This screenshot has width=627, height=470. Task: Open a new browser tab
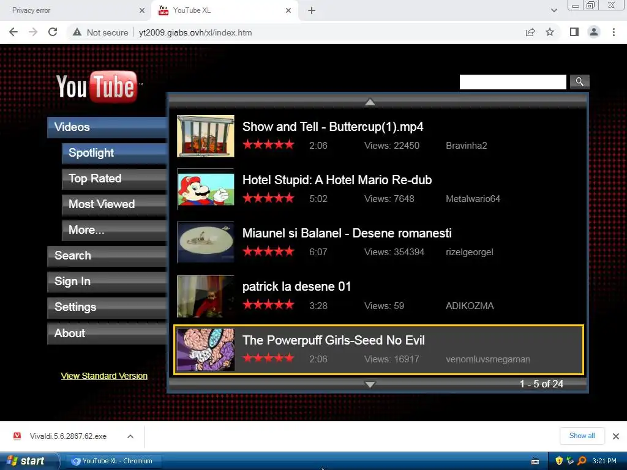tap(312, 10)
